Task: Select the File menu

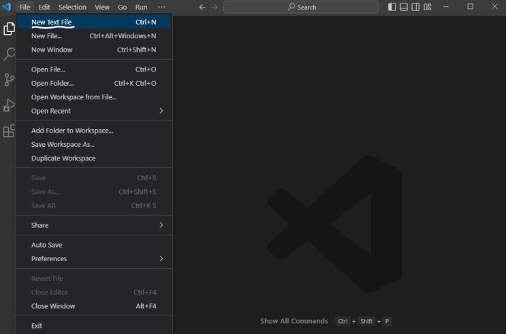Action: pyautogui.click(x=25, y=7)
